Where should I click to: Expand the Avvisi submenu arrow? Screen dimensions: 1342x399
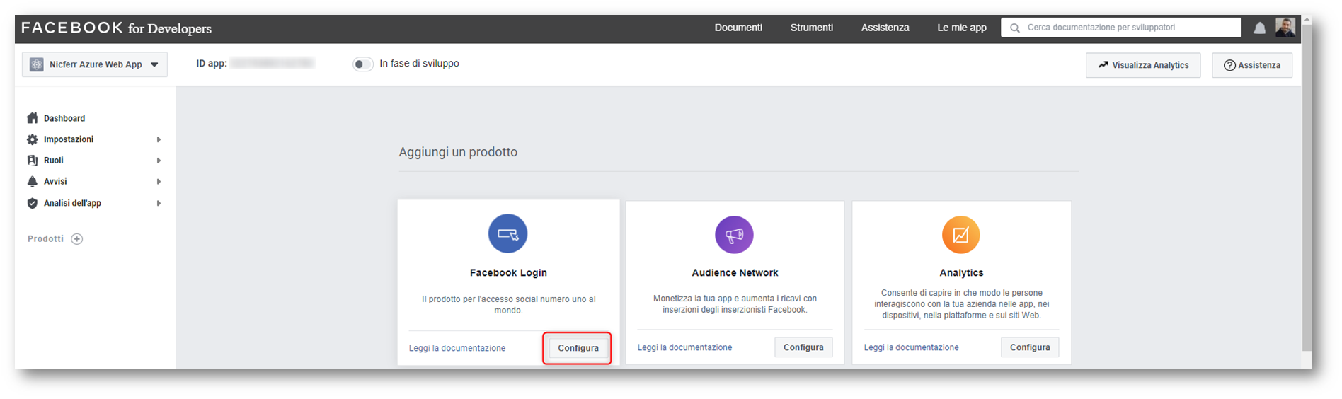(159, 182)
